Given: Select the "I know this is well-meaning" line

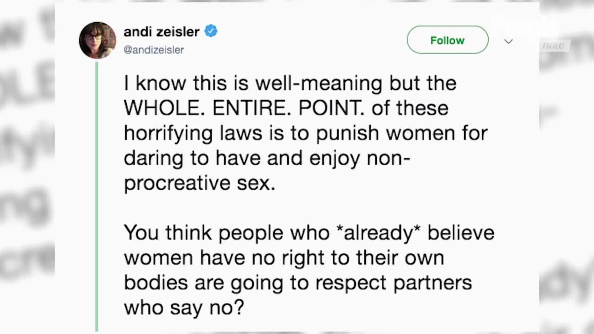Looking at the screenshot, I should [x=253, y=83].
